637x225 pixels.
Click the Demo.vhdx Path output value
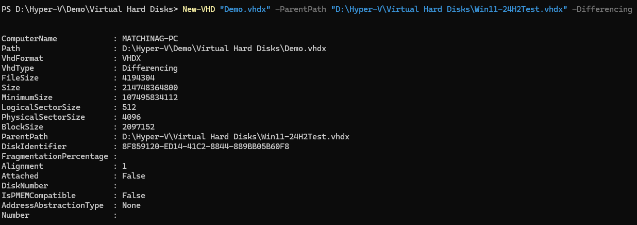(x=224, y=49)
